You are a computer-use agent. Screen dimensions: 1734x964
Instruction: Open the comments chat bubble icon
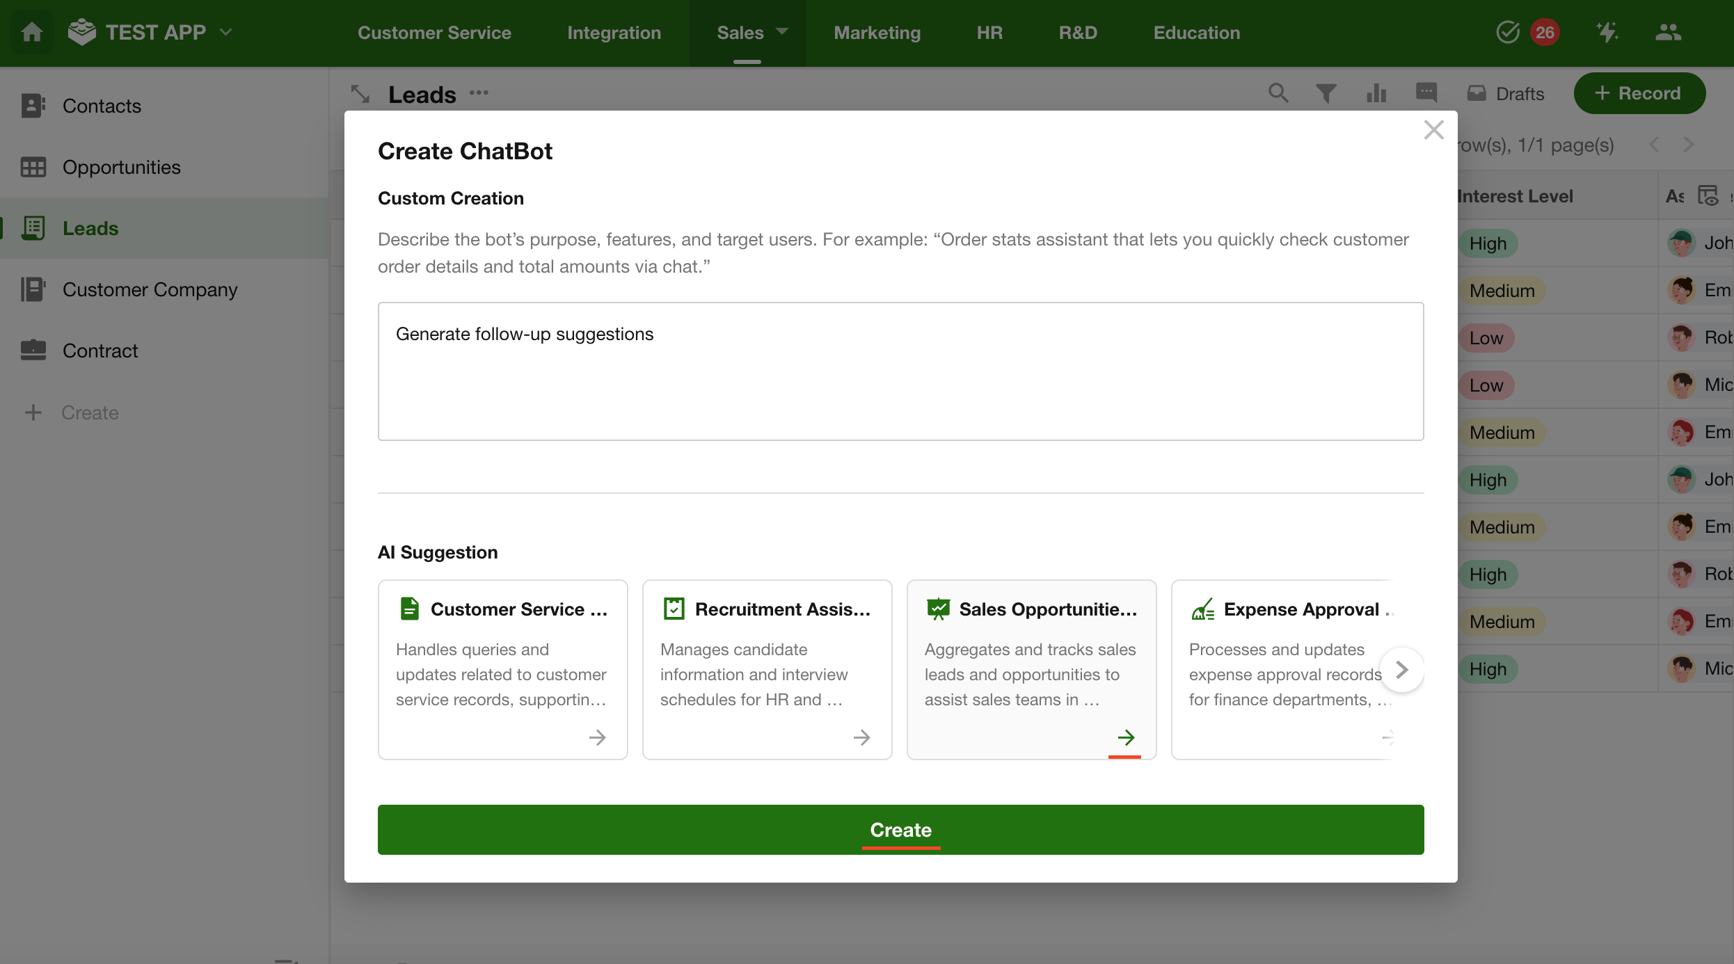pos(1426,92)
